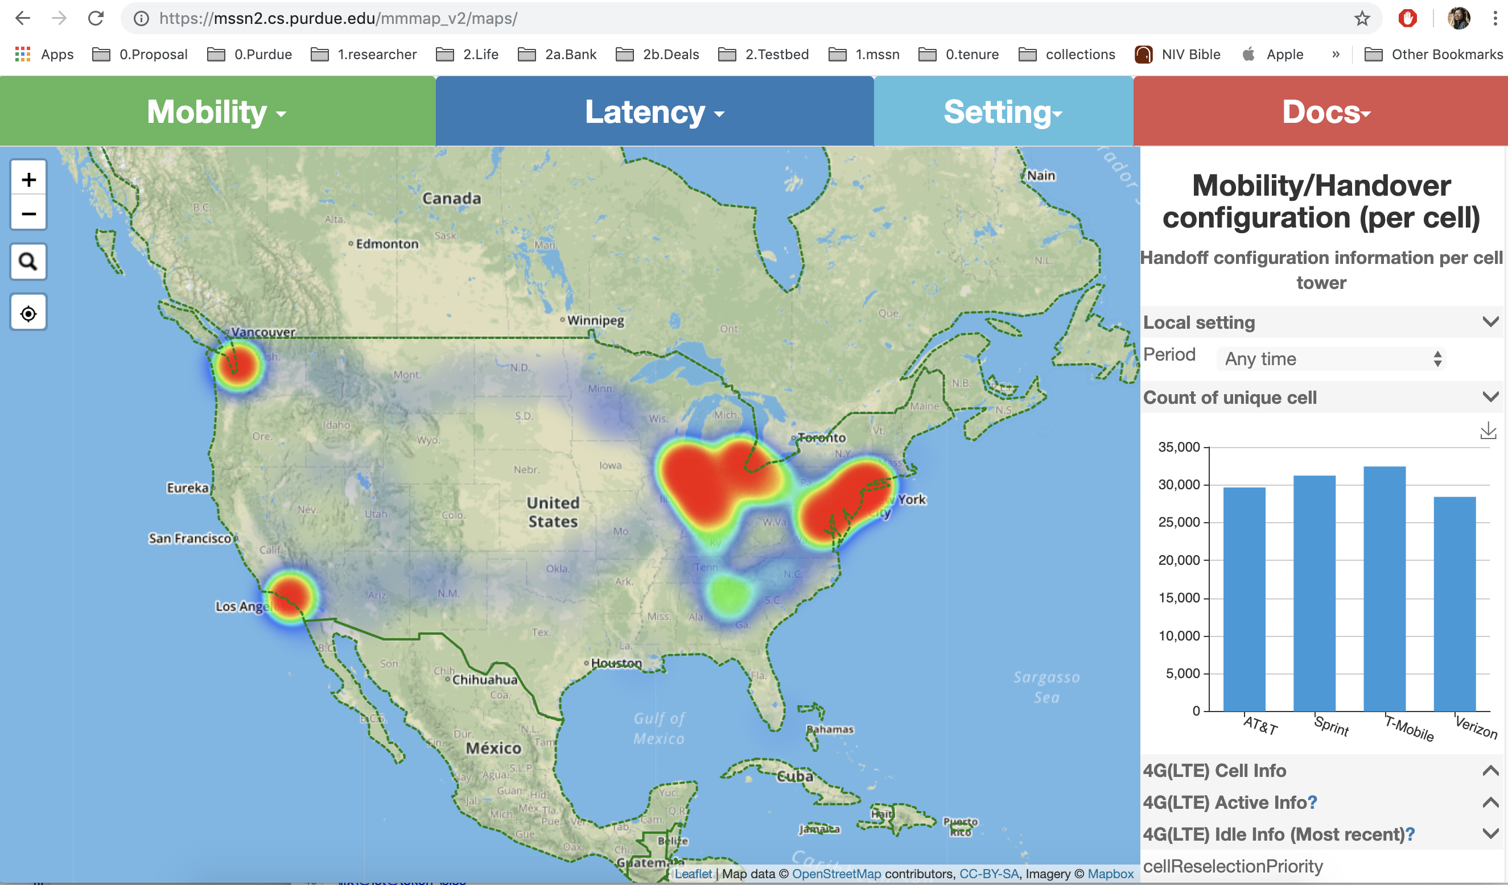Show more hidden bookmarks
Viewport: 1508px width, 885px height.
[x=1336, y=55]
